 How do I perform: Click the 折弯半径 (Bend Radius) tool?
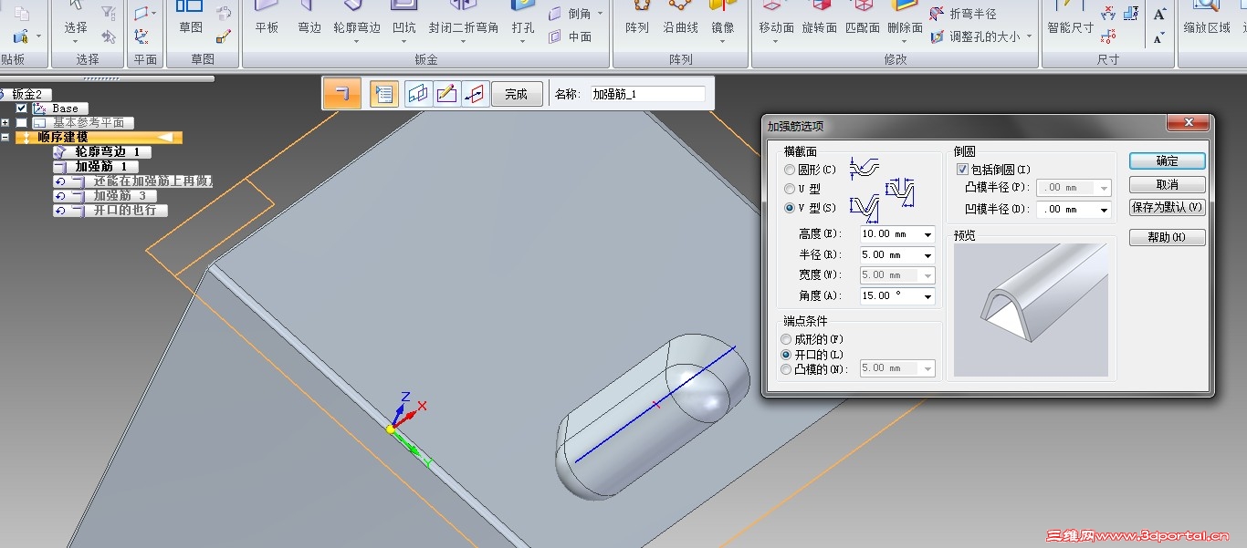coord(963,14)
